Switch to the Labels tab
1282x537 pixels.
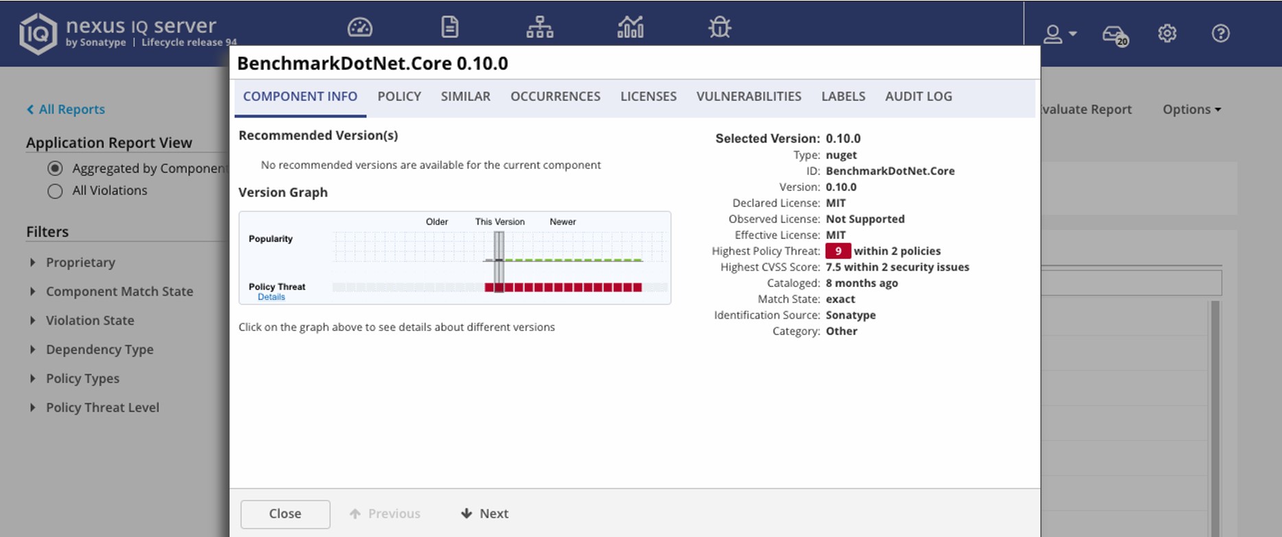click(x=843, y=97)
